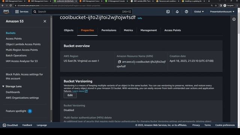The image size is (240, 135).
Task: Switch to the bucket Access Points tab
Action: point(172,30)
